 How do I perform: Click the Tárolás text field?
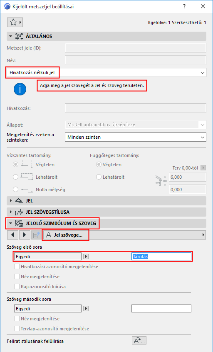(161, 256)
